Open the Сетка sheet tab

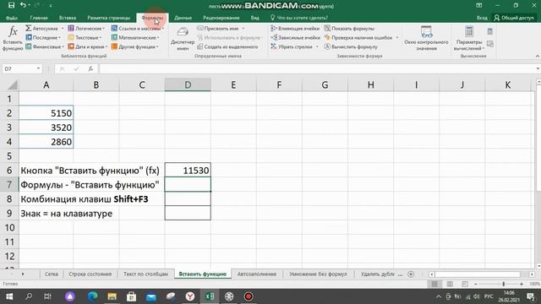coord(51,274)
